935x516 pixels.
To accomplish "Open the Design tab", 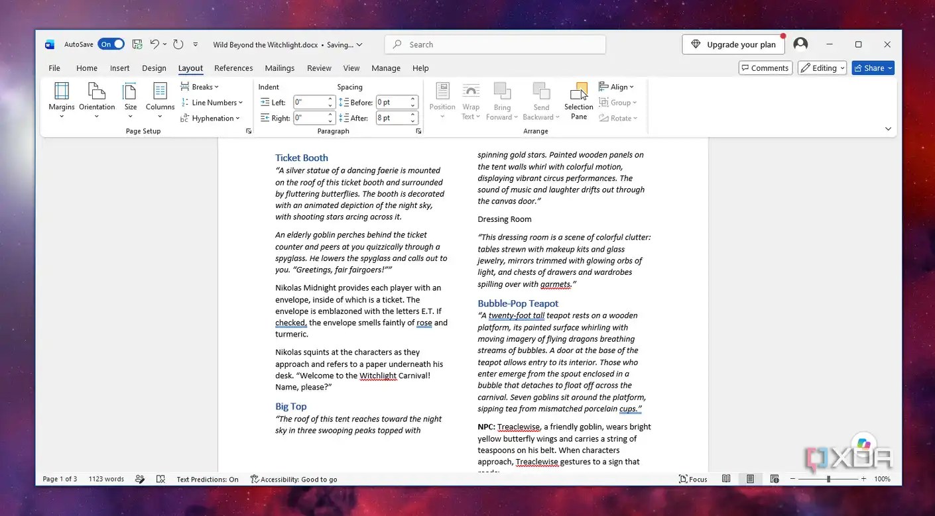I will point(154,68).
